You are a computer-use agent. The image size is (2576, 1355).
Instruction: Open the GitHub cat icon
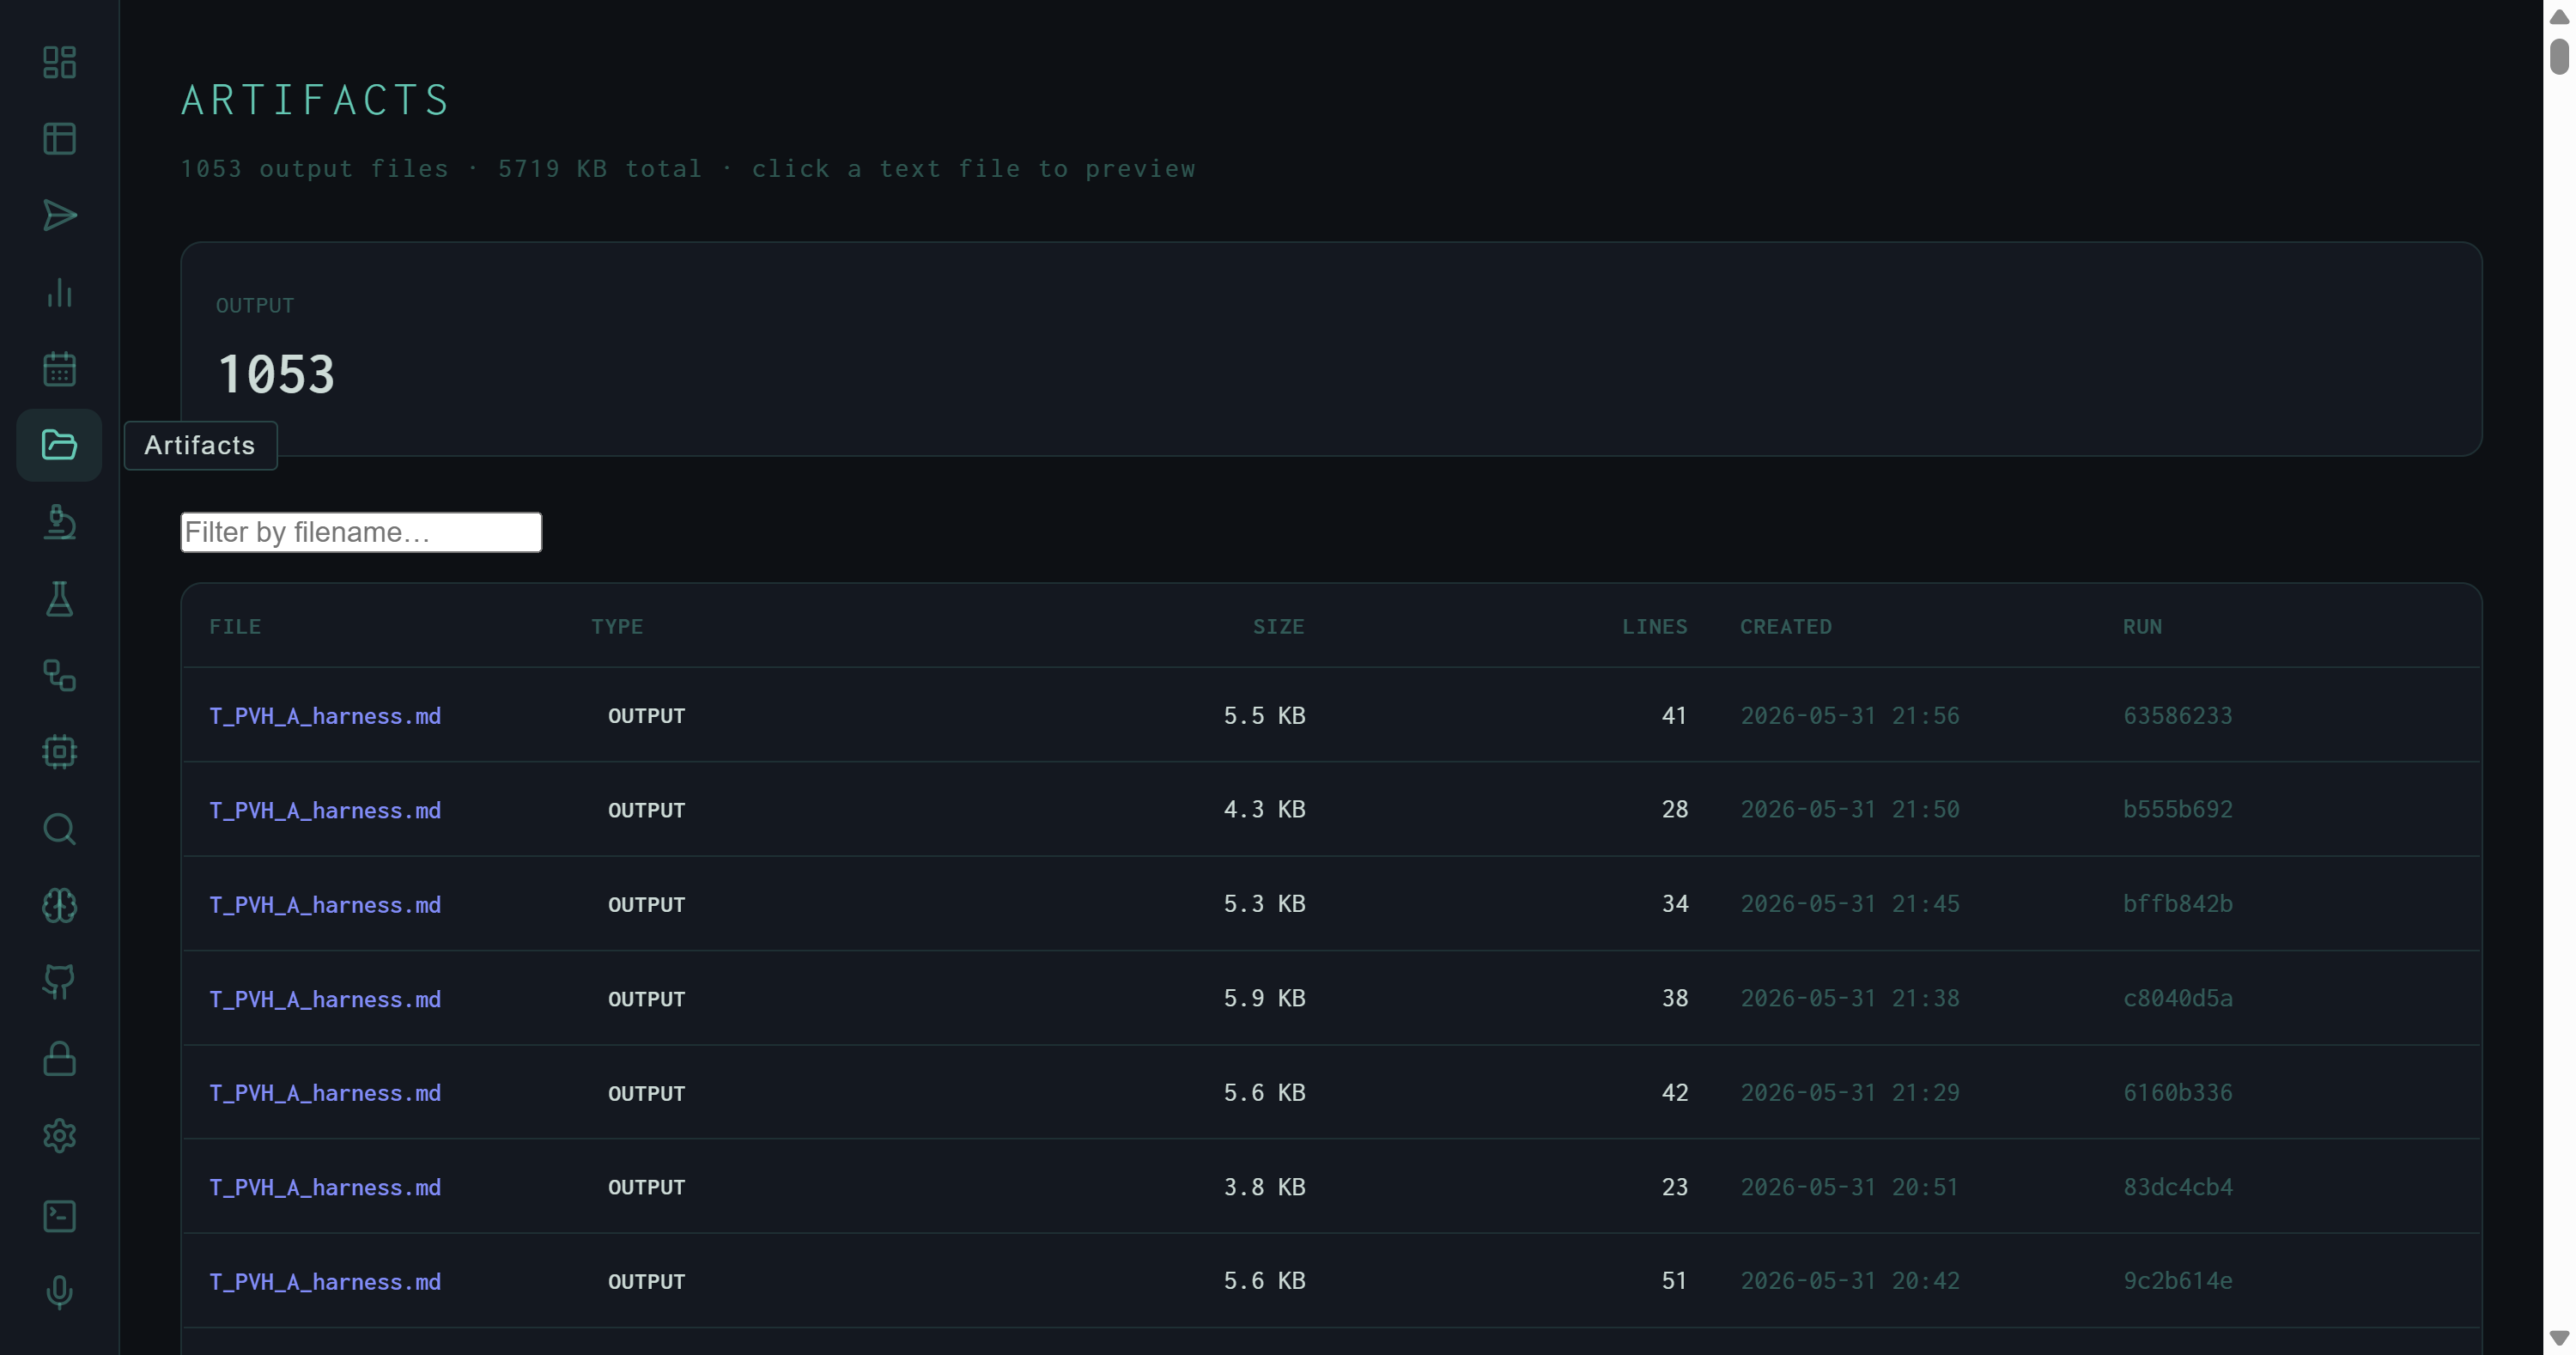(x=59, y=982)
